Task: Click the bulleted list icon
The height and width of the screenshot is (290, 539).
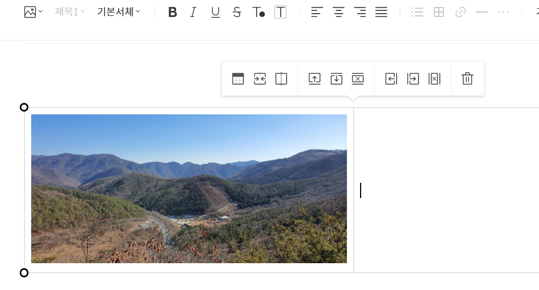Action: (x=418, y=13)
